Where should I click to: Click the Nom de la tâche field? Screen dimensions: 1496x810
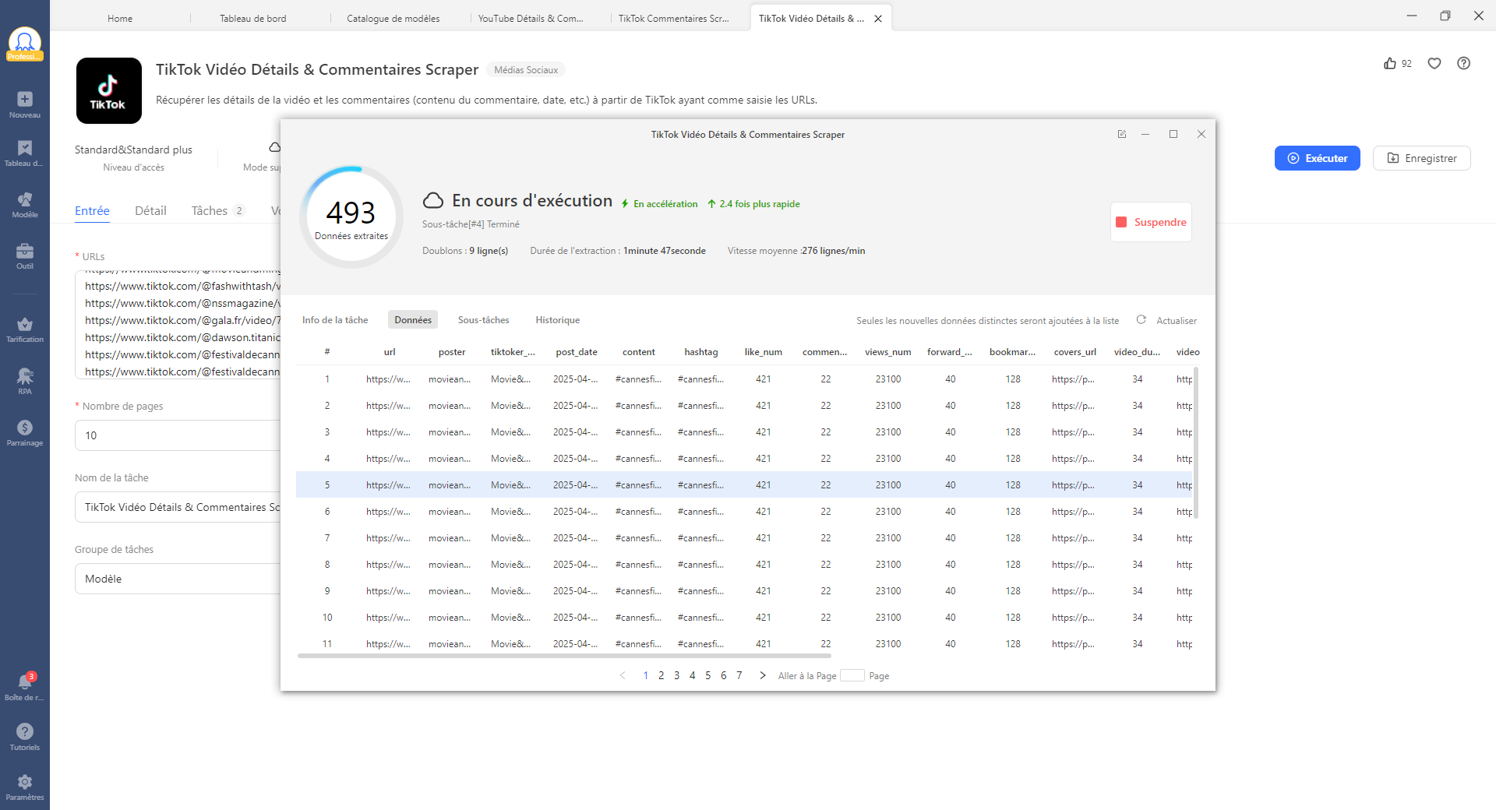(178, 507)
